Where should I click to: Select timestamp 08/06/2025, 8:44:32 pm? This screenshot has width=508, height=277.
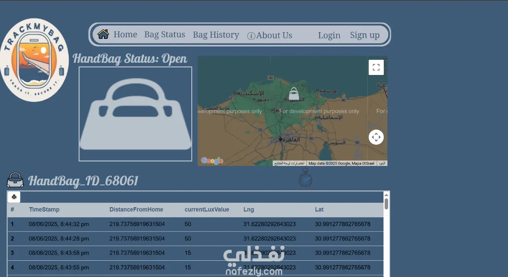point(59,224)
